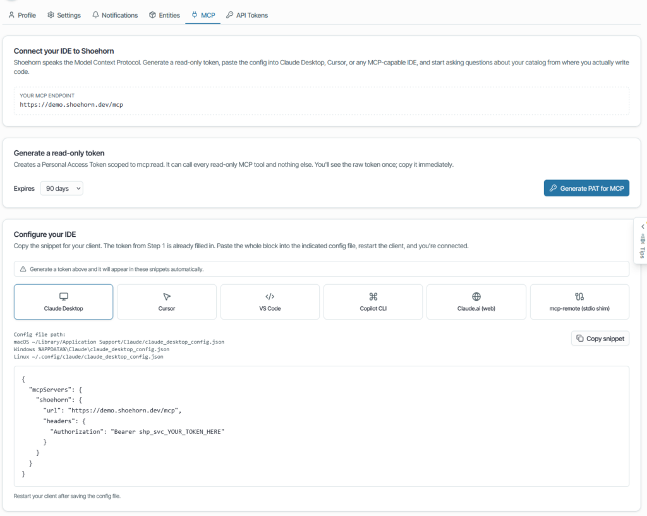Image resolution: width=647 pixels, height=516 pixels.
Task: Click the MCP plug icon
Action: (195, 15)
